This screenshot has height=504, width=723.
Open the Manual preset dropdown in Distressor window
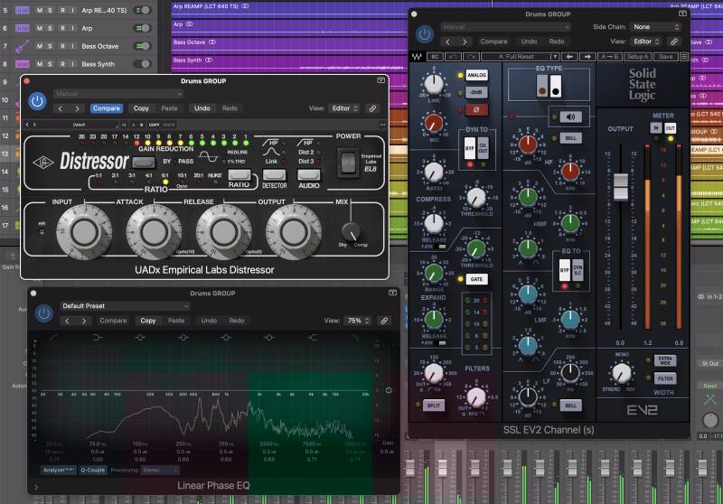point(117,94)
